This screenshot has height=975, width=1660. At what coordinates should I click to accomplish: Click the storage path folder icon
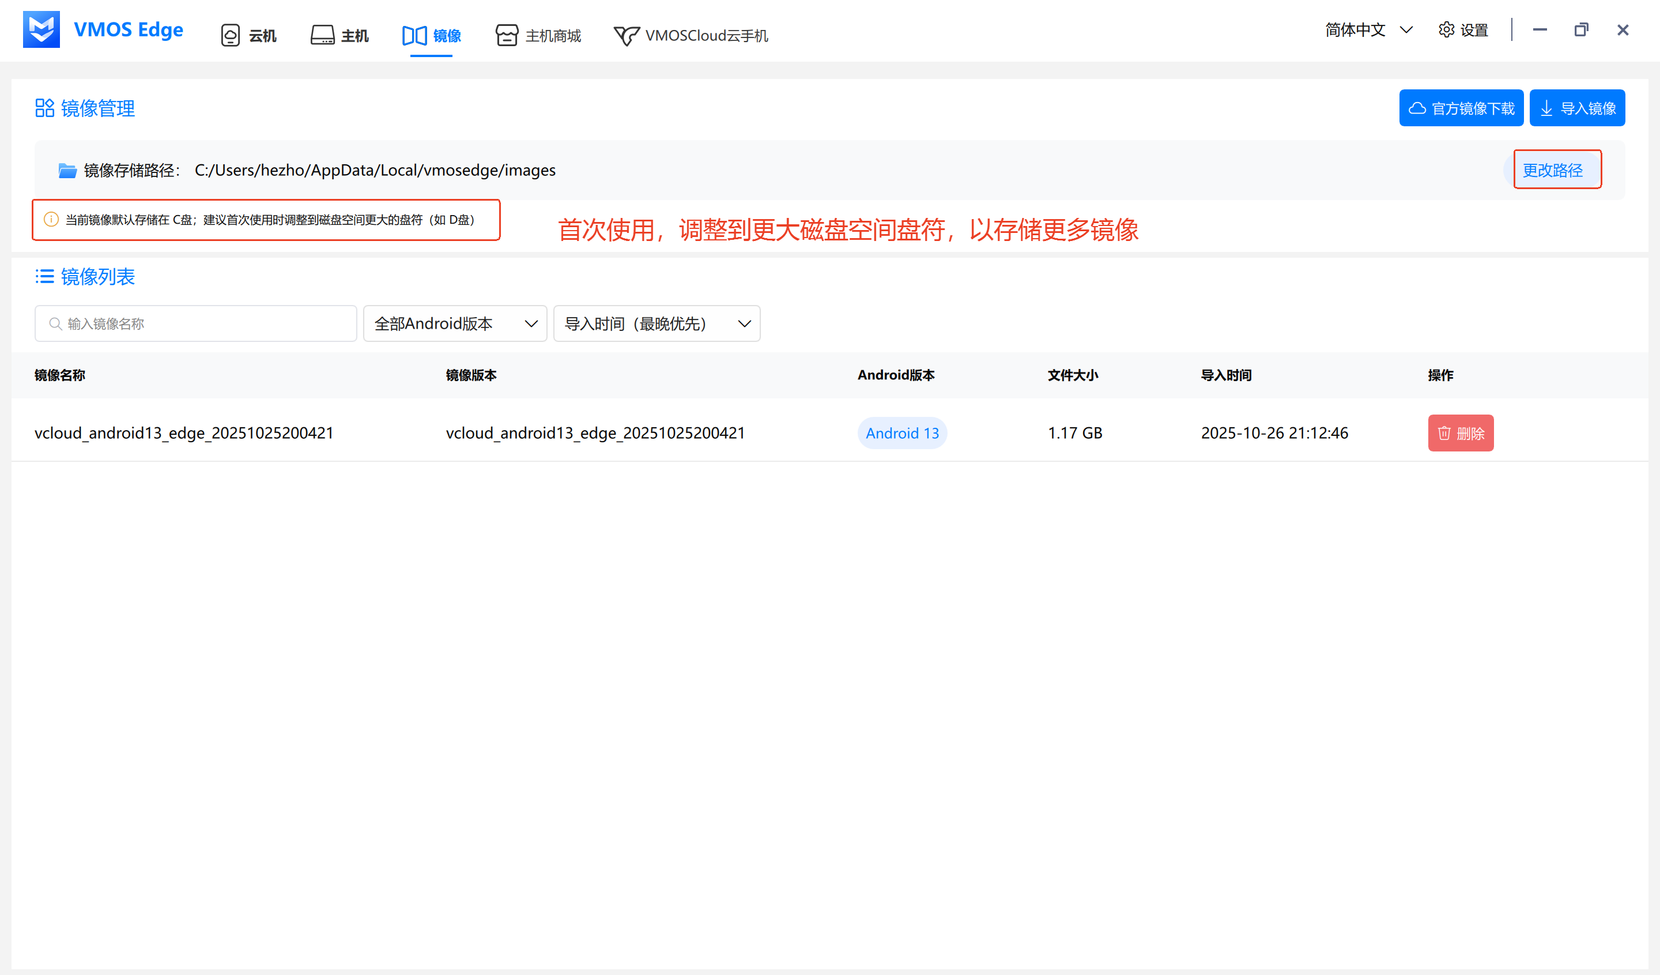coord(67,171)
